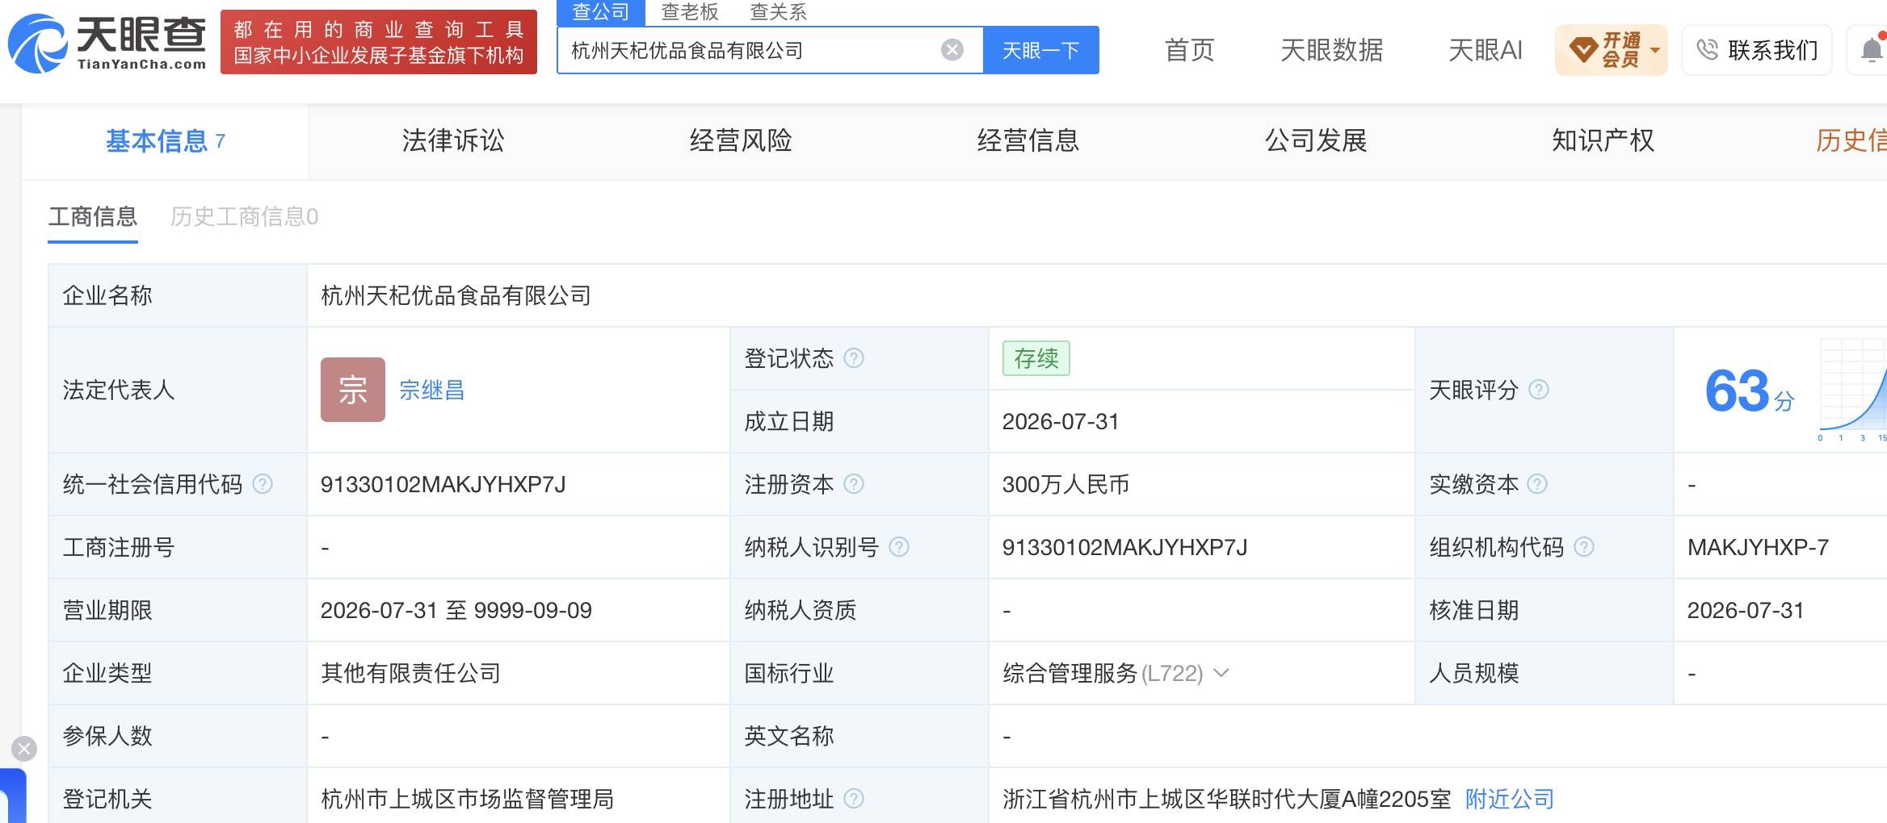Image resolution: width=1887 pixels, height=823 pixels.
Task: Click help icon next to 实缴资本
Action: pos(1537,484)
